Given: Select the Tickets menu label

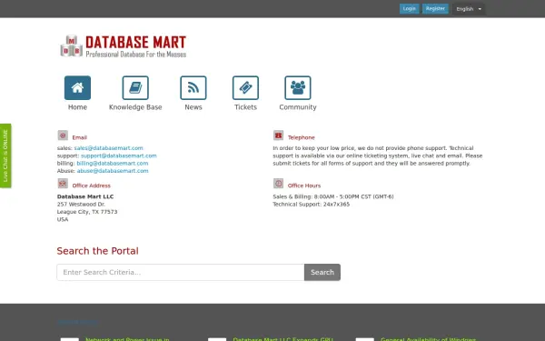Looking at the screenshot, I should (245, 107).
